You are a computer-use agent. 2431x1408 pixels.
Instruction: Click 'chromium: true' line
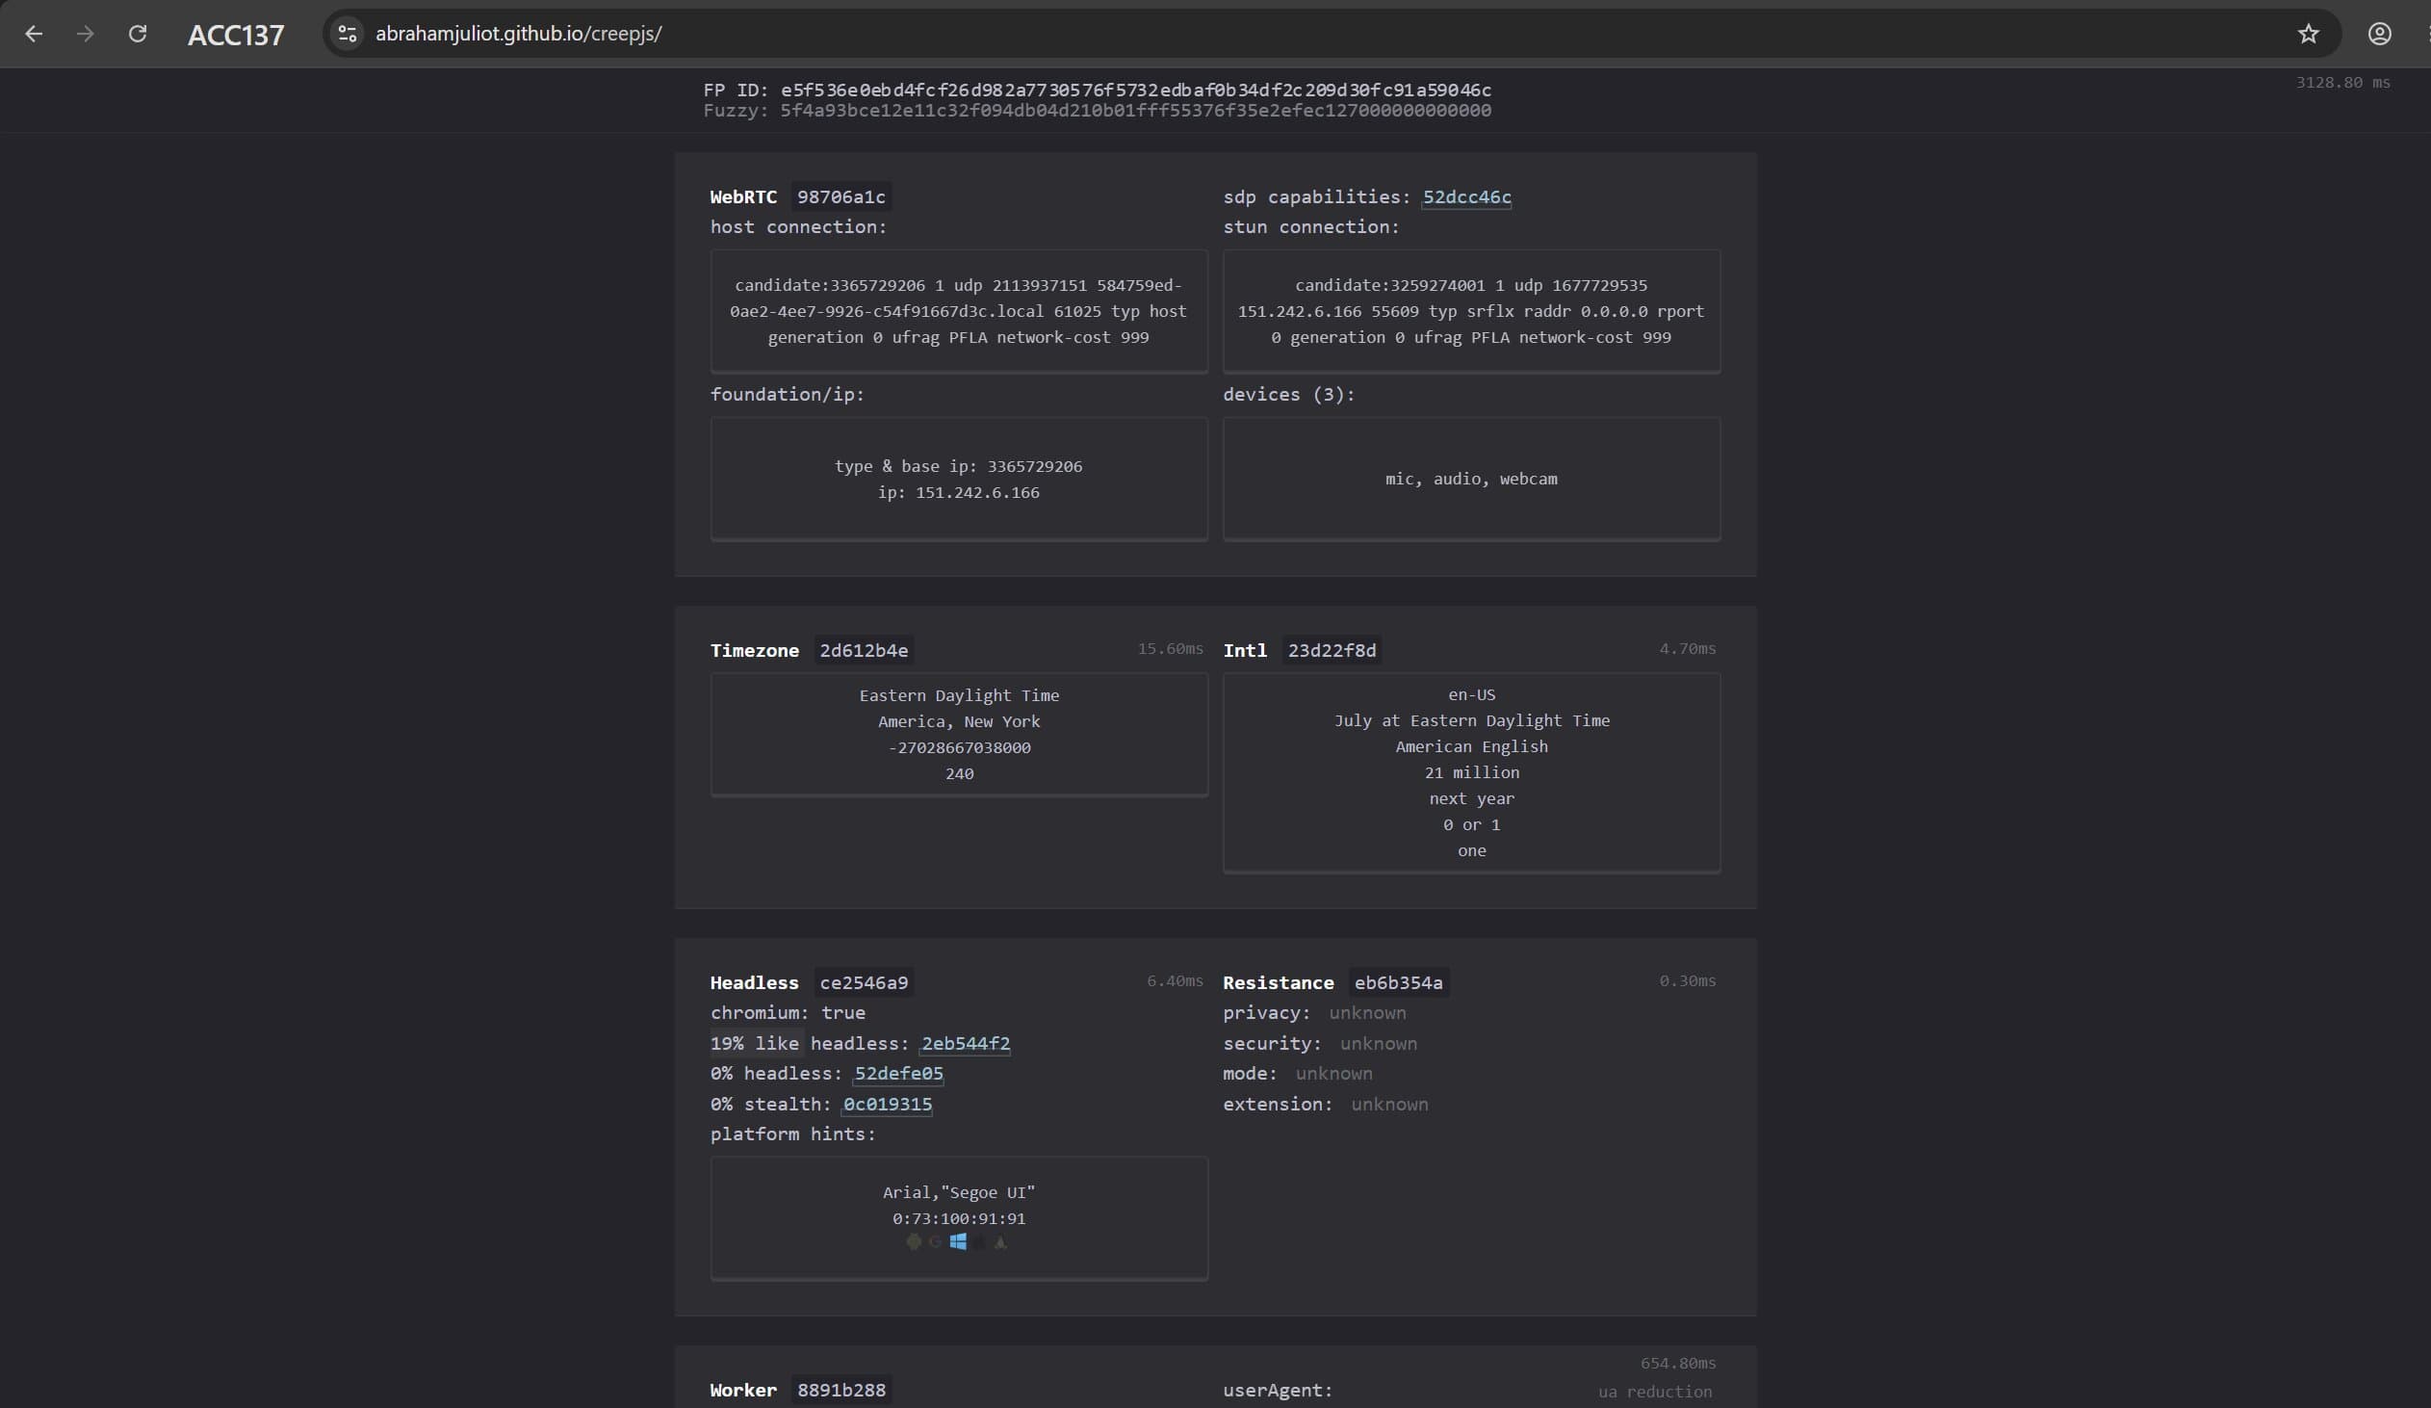pos(788,1012)
